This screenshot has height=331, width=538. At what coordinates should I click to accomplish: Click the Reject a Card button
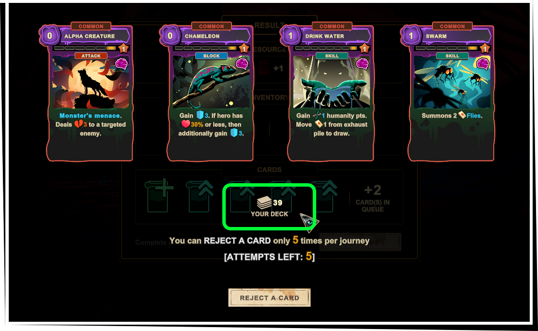tap(269, 298)
